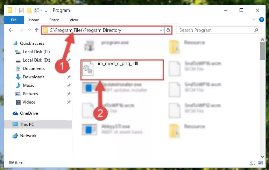Screen dimensions: 269x170
Task: Select the top Resource folder
Action: click(187, 47)
